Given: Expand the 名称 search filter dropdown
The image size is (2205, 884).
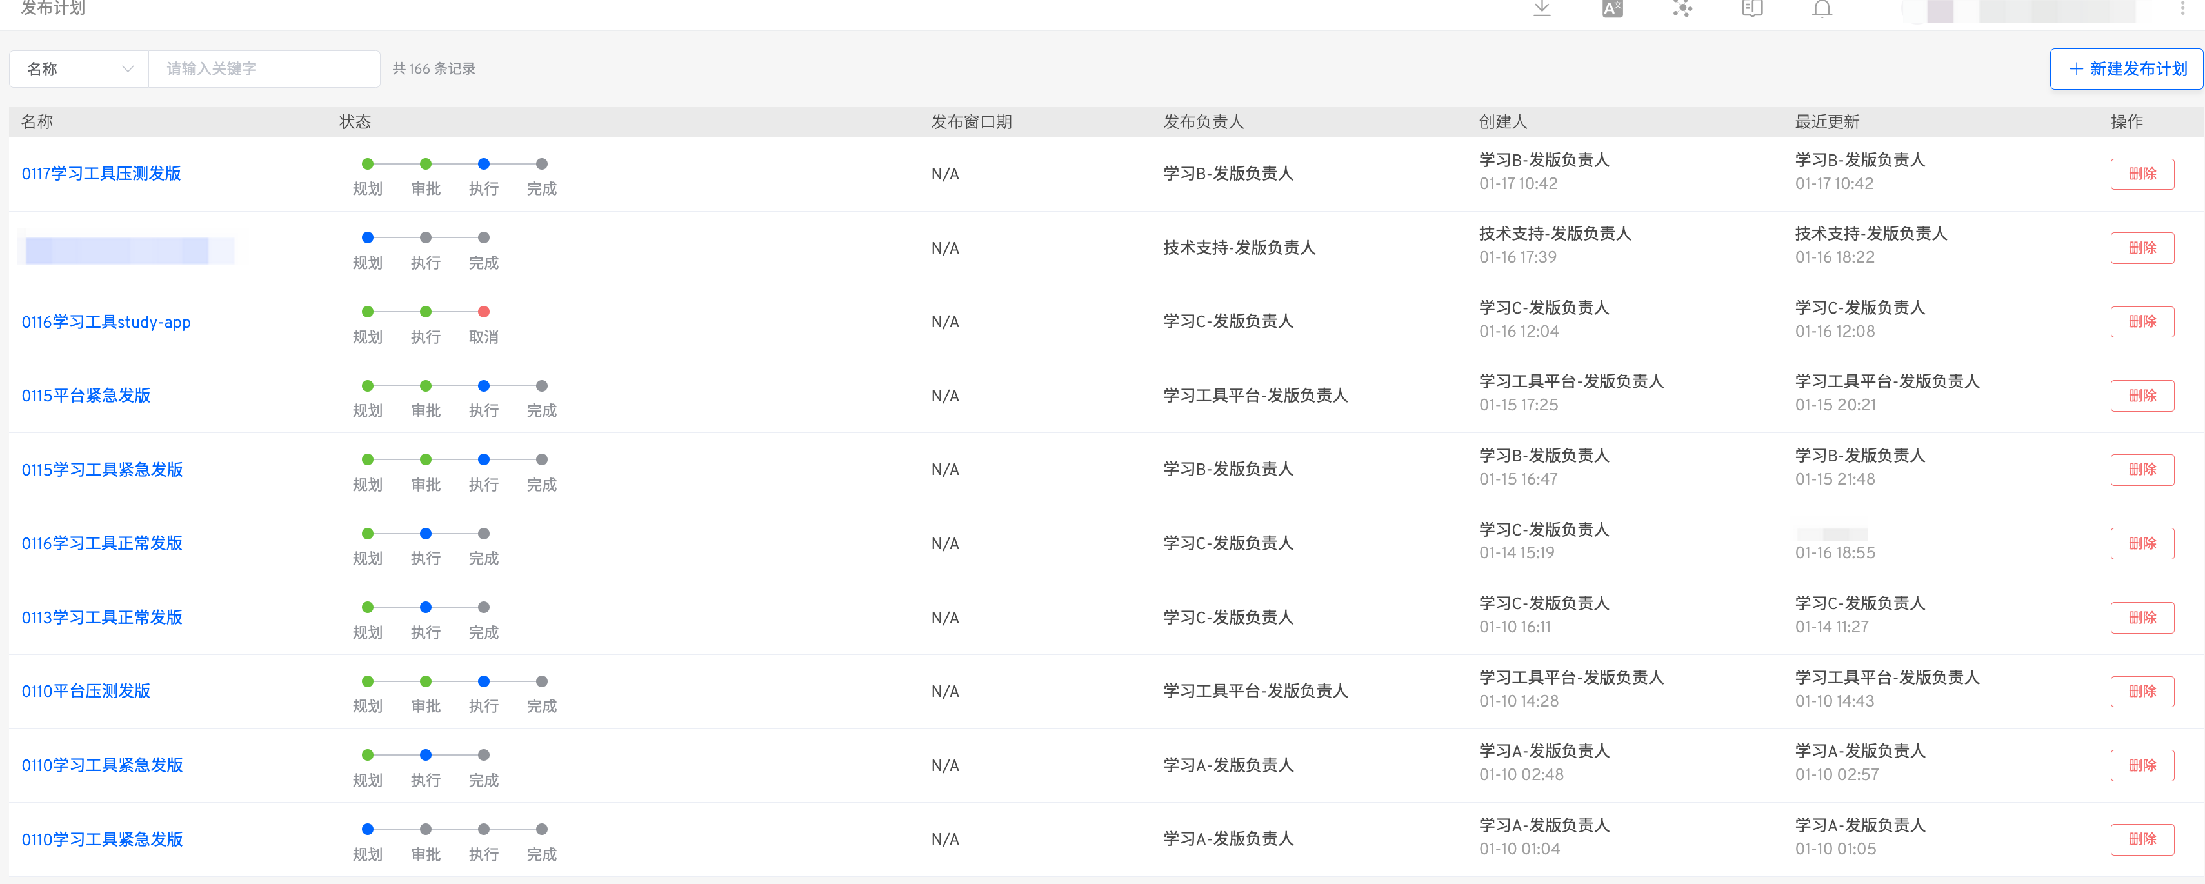Looking at the screenshot, I should pos(79,68).
